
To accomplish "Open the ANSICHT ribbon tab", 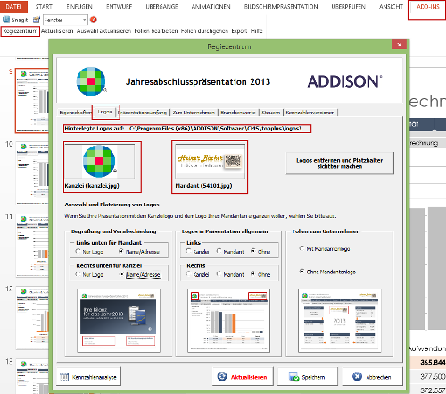I will [x=391, y=6].
